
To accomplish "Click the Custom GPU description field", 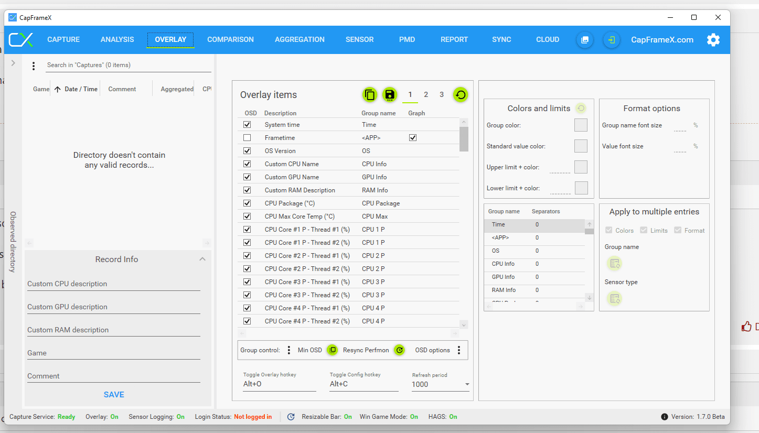I will (114, 307).
